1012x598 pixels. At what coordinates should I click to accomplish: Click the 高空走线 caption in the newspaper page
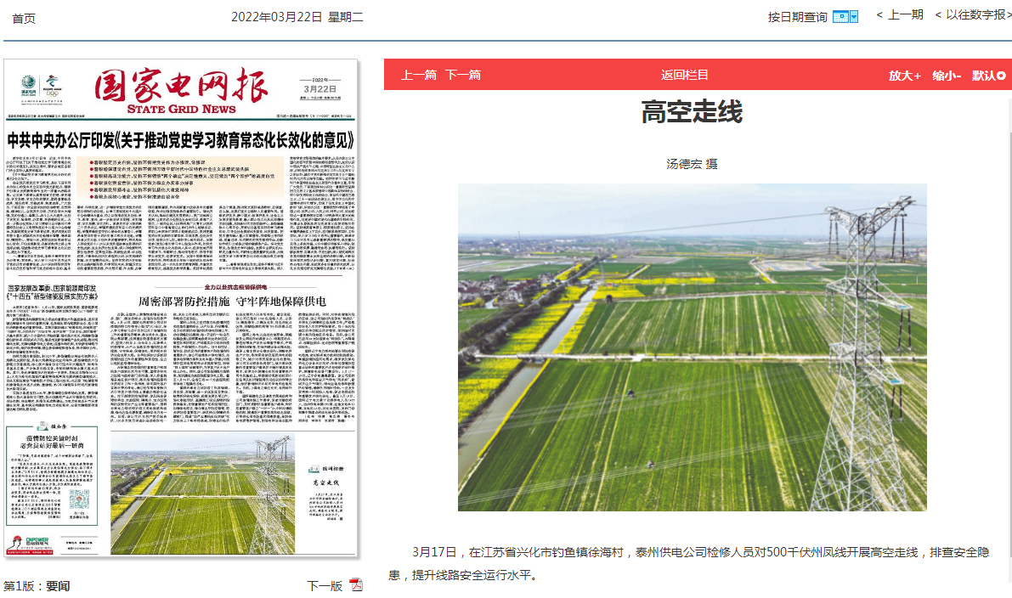[326, 482]
